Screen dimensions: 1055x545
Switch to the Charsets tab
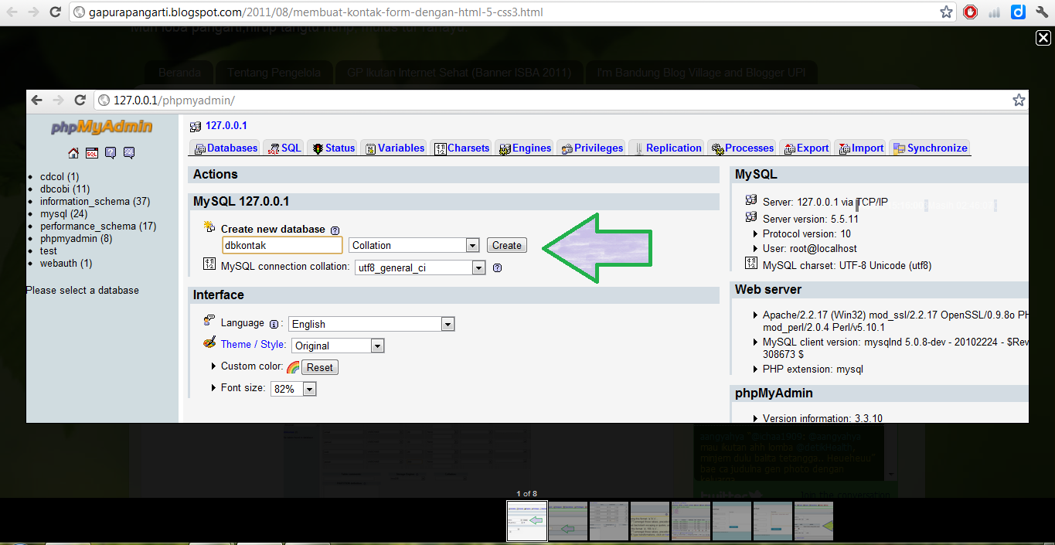(x=462, y=148)
